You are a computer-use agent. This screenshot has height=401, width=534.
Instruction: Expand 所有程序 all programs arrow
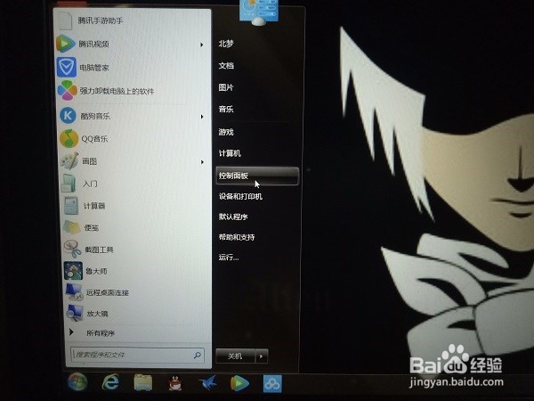[71, 331]
